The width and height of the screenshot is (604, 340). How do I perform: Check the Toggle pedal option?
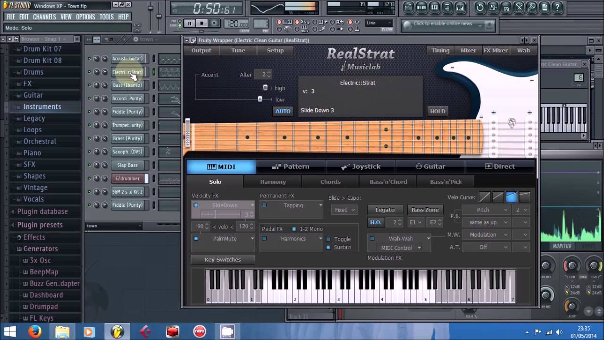[328, 239]
